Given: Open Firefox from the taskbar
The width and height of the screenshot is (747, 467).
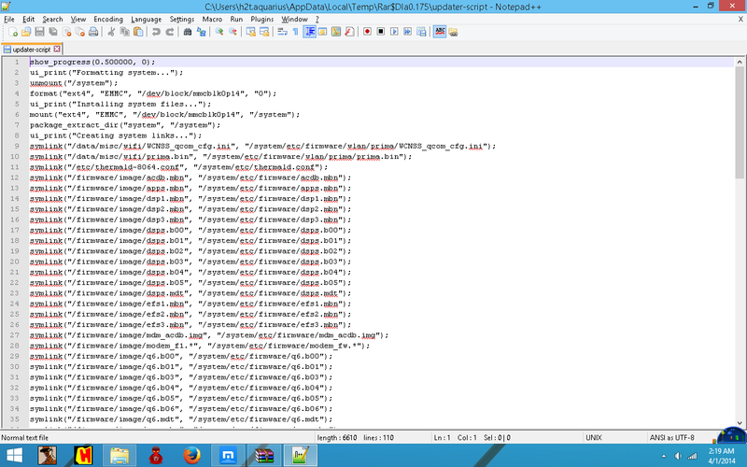Looking at the screenshot, I should point(192,456).
